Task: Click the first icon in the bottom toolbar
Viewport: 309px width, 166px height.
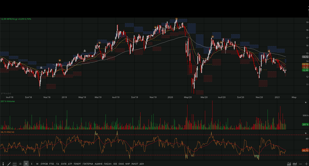Action: [x=3, y=164]
